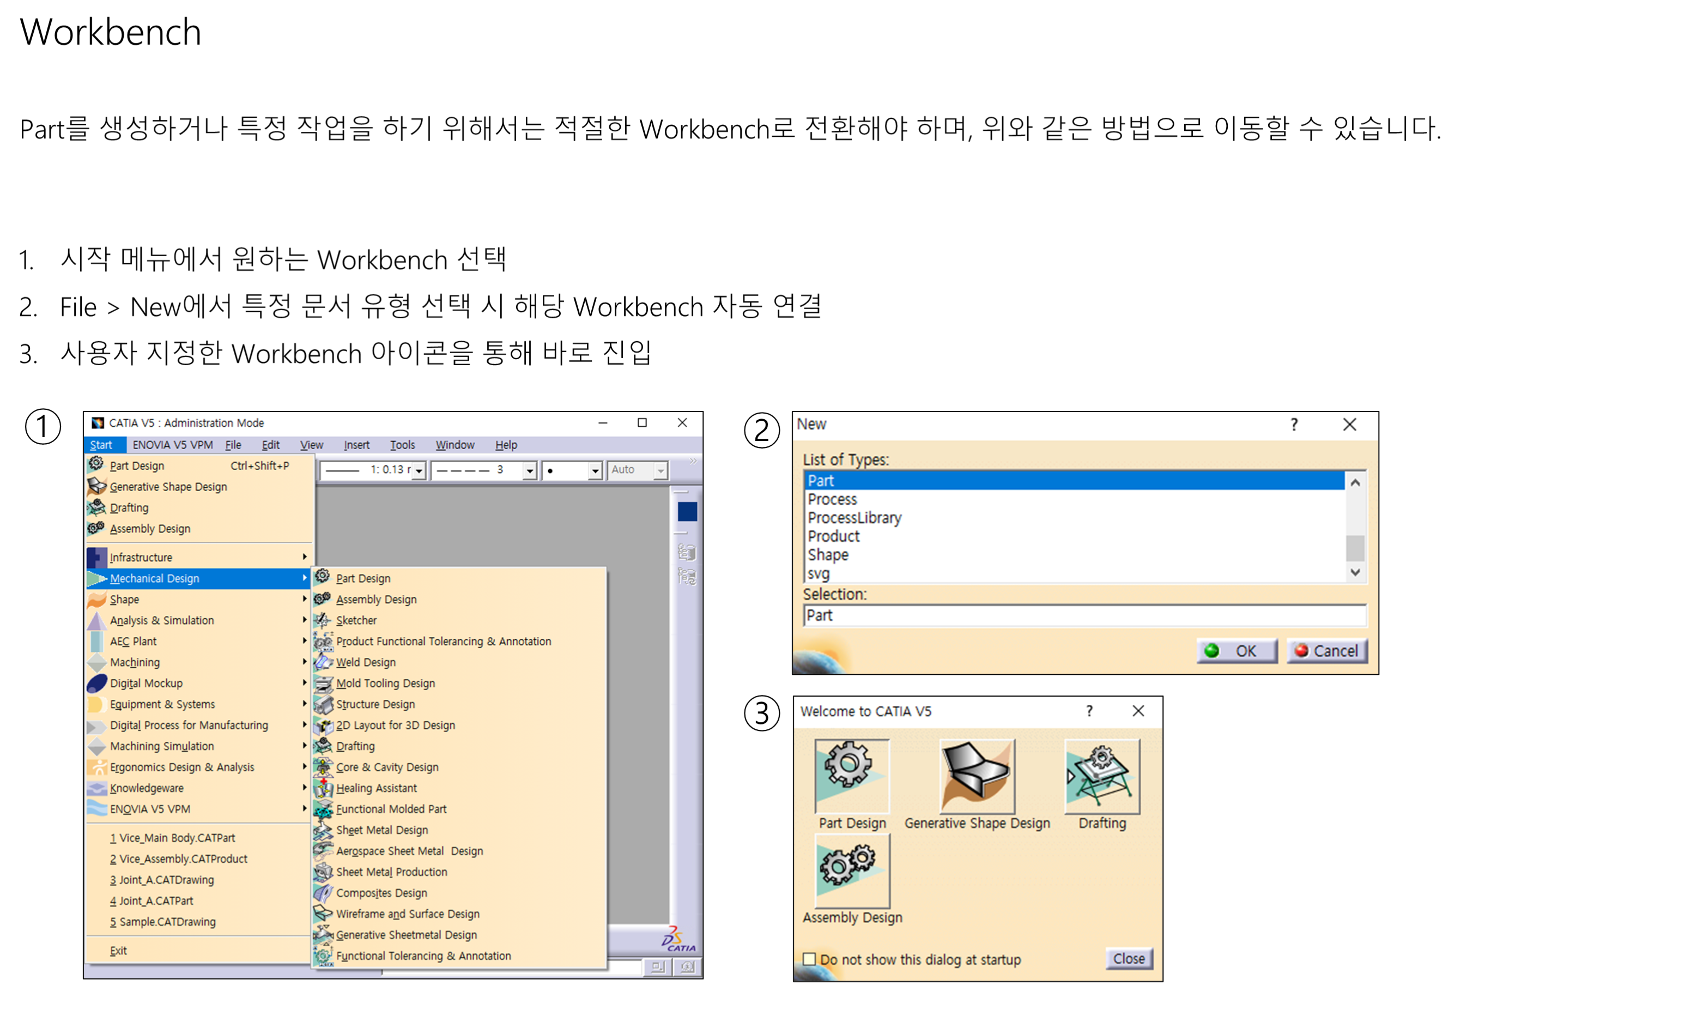Open the File menu in CATIA
The height and width of the screenshot is (1022, 1703).
233,445
